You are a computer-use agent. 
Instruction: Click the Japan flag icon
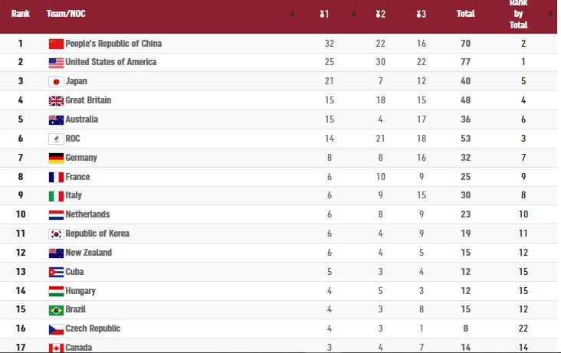click(x=56, y=82)
